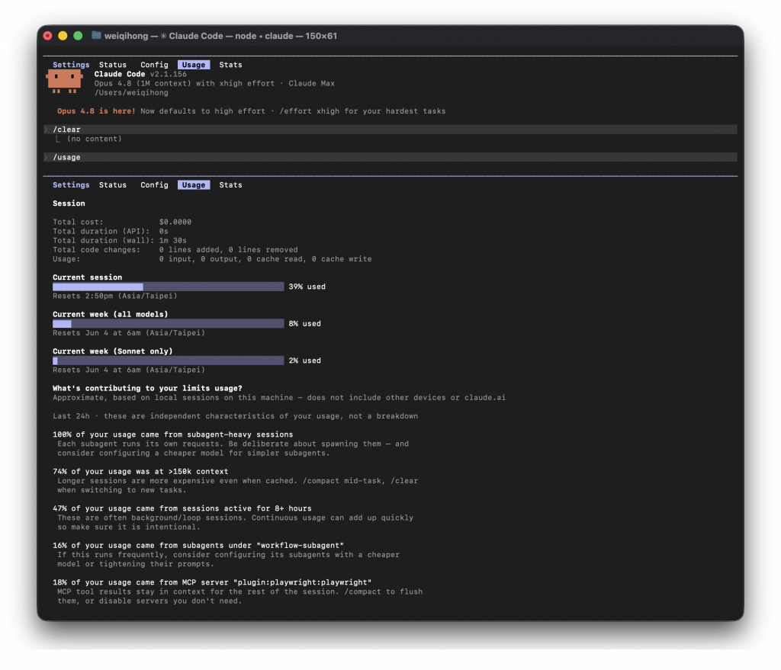Click 'Current week (all models)' heading
The width and height of the screenshot is (781, 670).
pyautogui.click(x=111, y=315)
